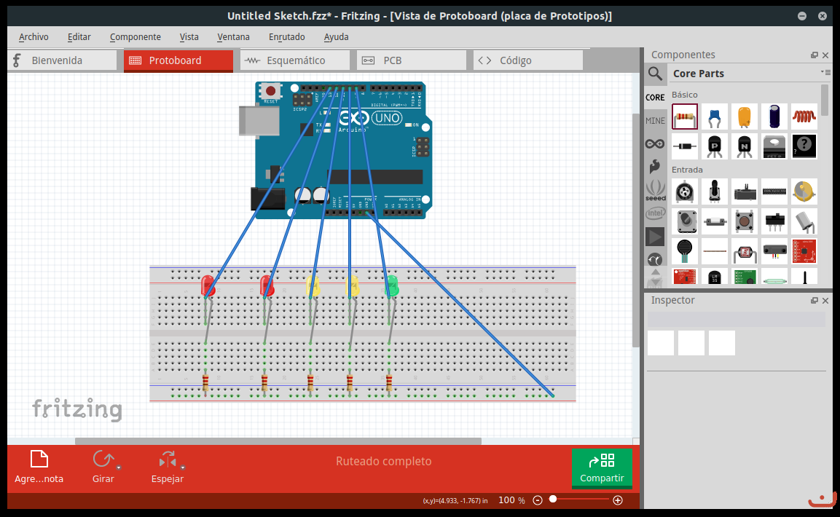The width and height of the screenshot is (840, 517).
Task: Select the resistor part in Core Parts
Action: [x=684, y=117]
